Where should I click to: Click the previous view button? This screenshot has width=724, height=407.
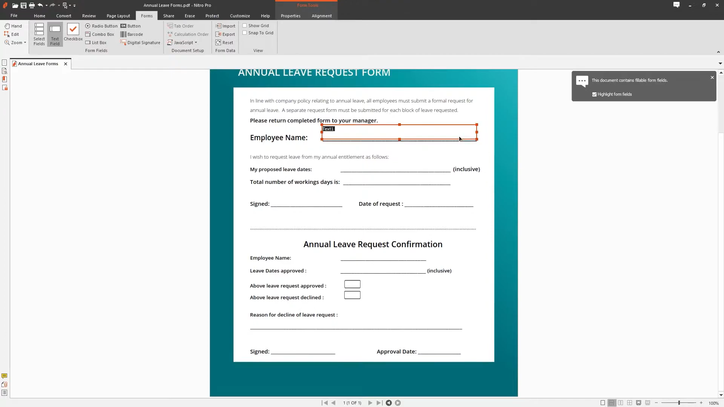pos(389,403)
